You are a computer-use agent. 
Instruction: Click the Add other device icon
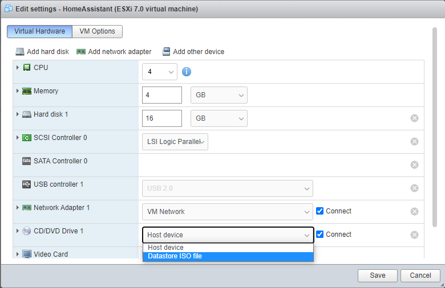(166, 52)
